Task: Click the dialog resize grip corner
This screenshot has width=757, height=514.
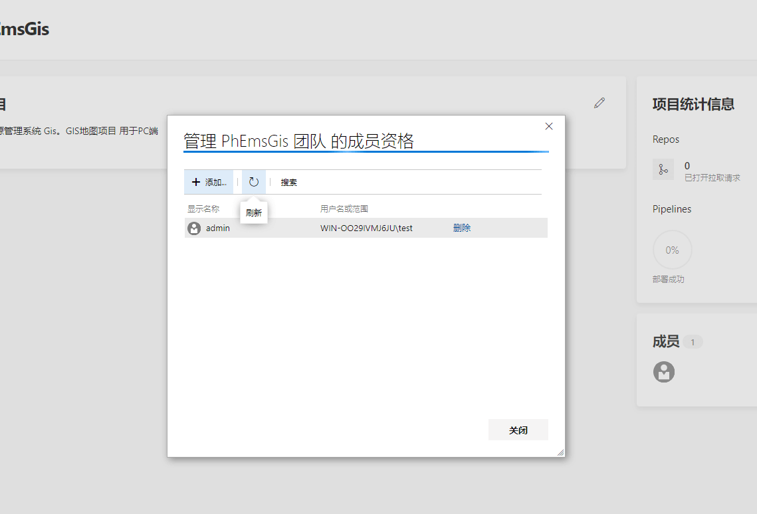Action: click(x=560, y=452)
